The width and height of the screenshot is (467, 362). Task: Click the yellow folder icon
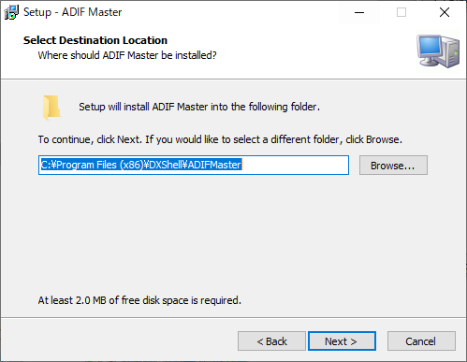click(x=51, y=108)
